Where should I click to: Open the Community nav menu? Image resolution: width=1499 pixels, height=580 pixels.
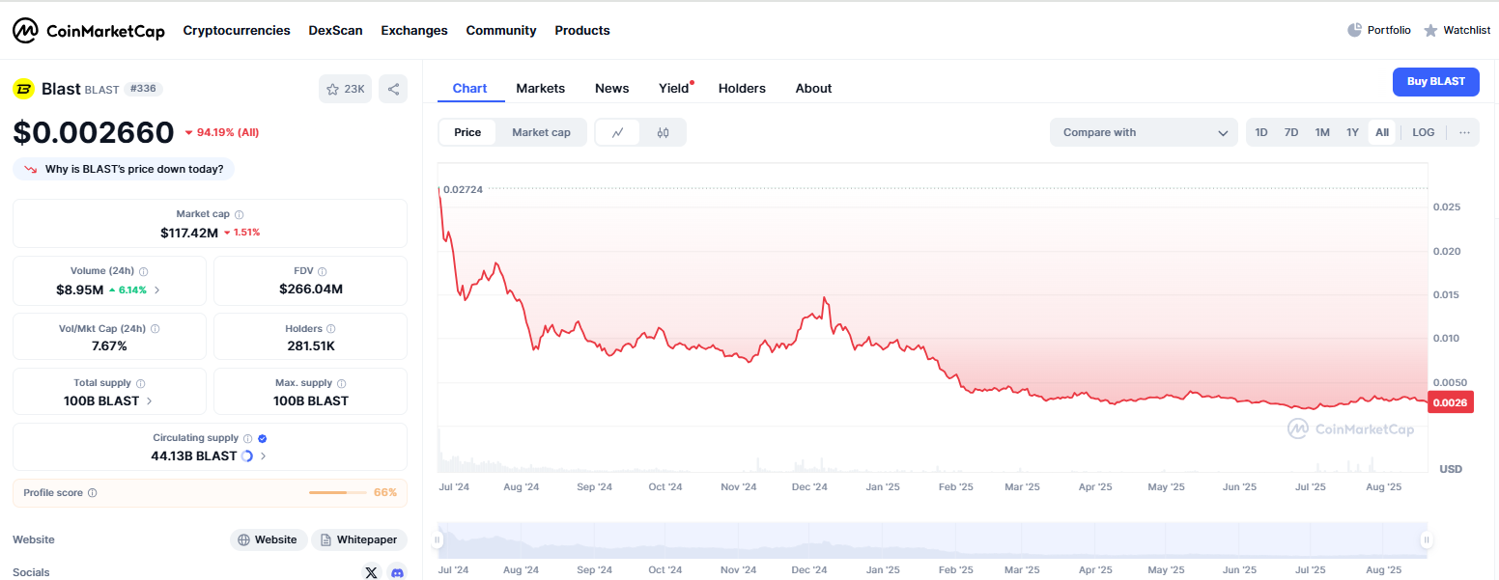coord(501,31)
